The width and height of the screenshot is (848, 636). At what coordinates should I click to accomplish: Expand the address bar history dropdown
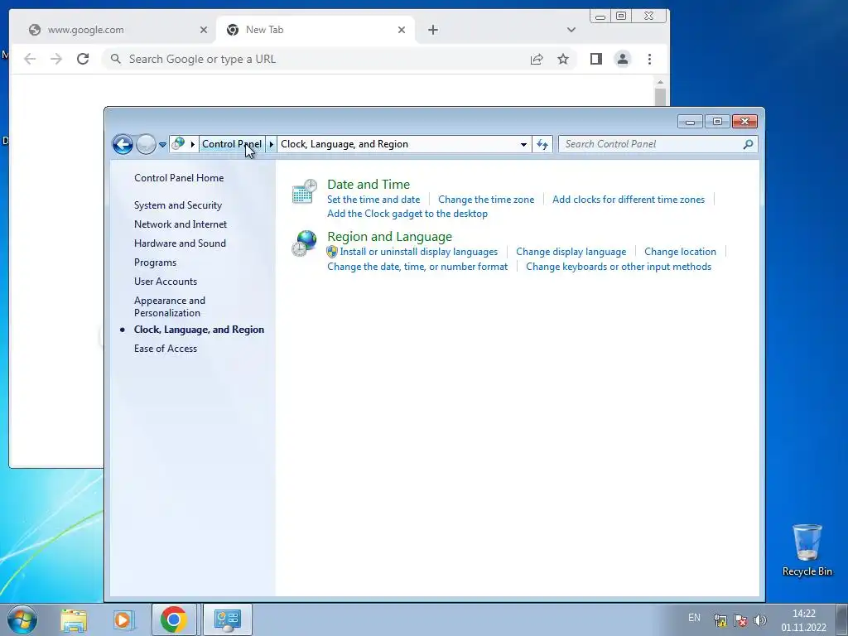click(523, 144)
